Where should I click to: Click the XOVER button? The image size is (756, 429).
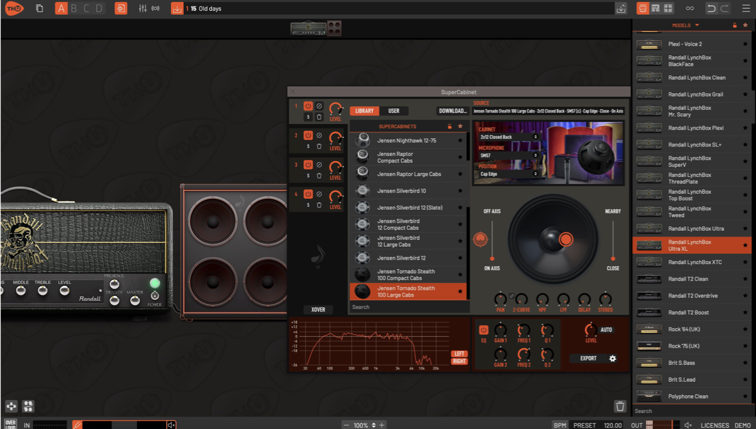coord(318,309)
